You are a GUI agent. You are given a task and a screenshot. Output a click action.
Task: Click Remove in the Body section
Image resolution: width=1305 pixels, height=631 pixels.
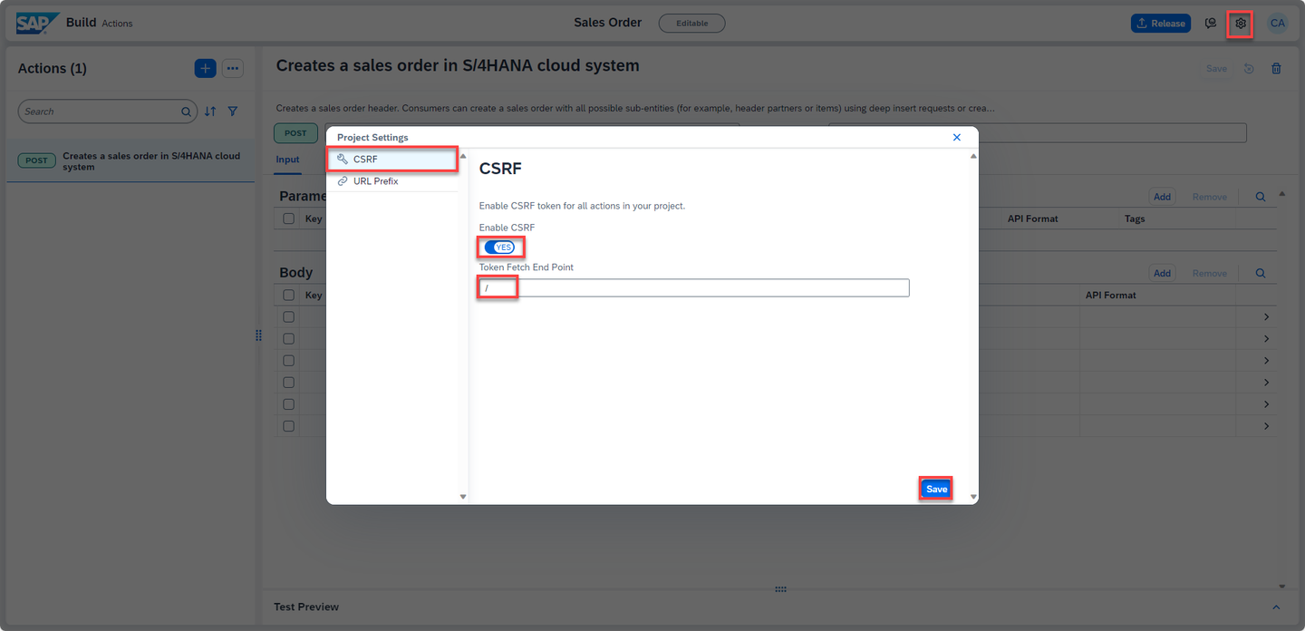pyautogui.click(x=1210, y=273)
